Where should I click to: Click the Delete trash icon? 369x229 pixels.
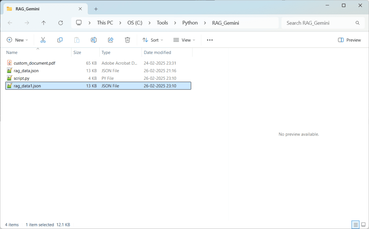point(127,40)
